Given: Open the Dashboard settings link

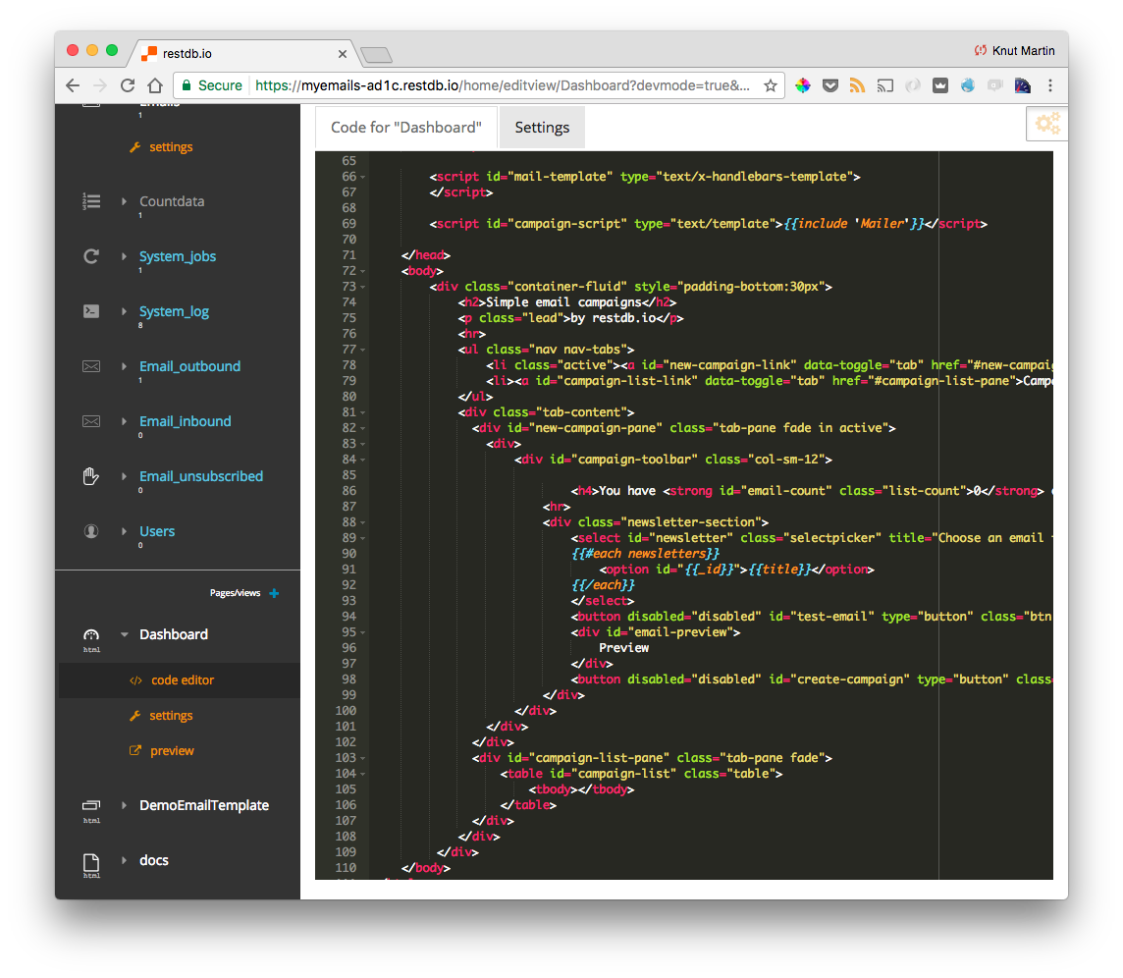Looking at the screenshot, I should click(x=171, y=716).
